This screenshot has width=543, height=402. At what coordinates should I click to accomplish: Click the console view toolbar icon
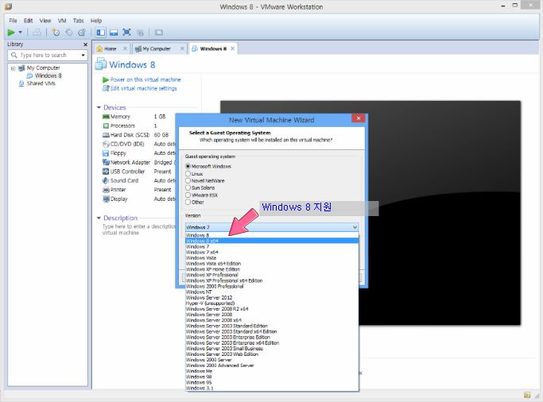(x=158, y=33)
